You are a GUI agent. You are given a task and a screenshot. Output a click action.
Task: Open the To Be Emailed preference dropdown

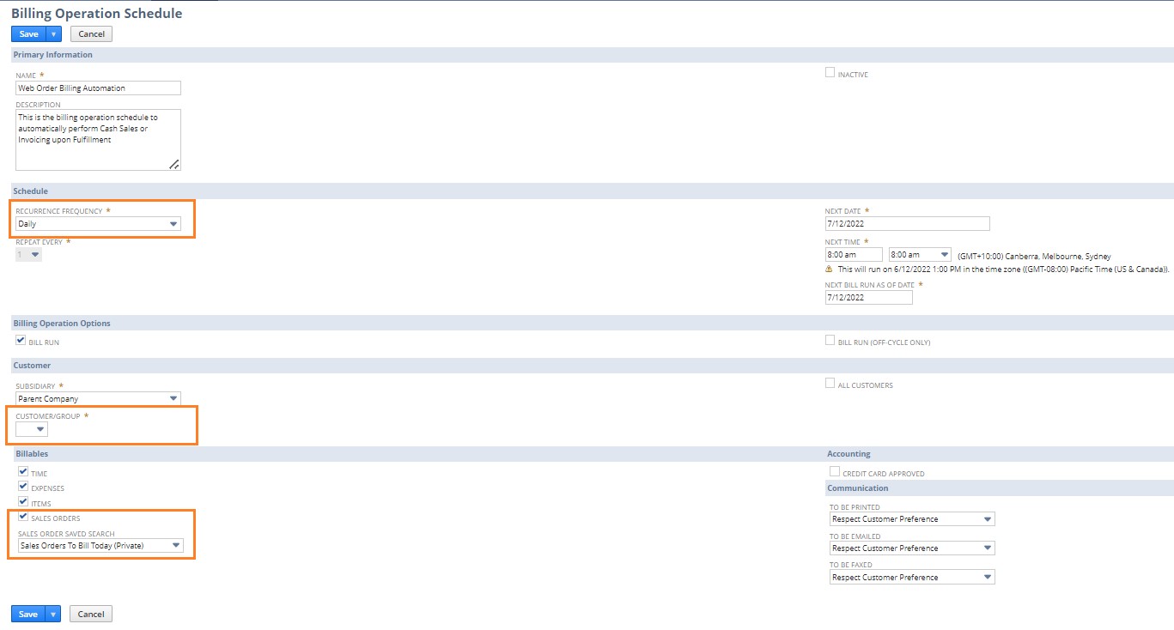pyautogui.click(x=988, y=548)
